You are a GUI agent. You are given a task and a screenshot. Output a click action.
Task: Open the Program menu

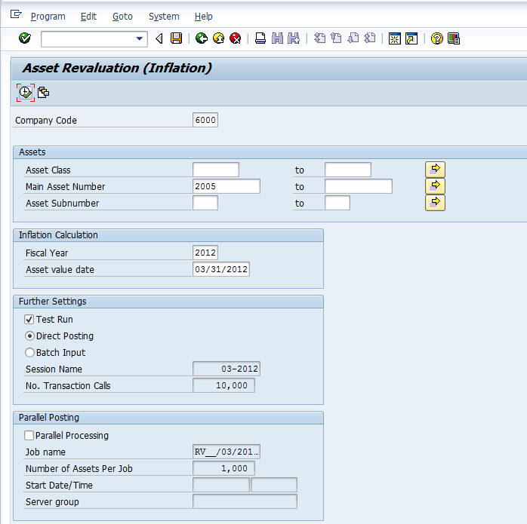tap(48, 16)
